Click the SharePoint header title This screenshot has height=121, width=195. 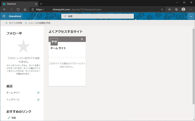[x=15, y=16]
